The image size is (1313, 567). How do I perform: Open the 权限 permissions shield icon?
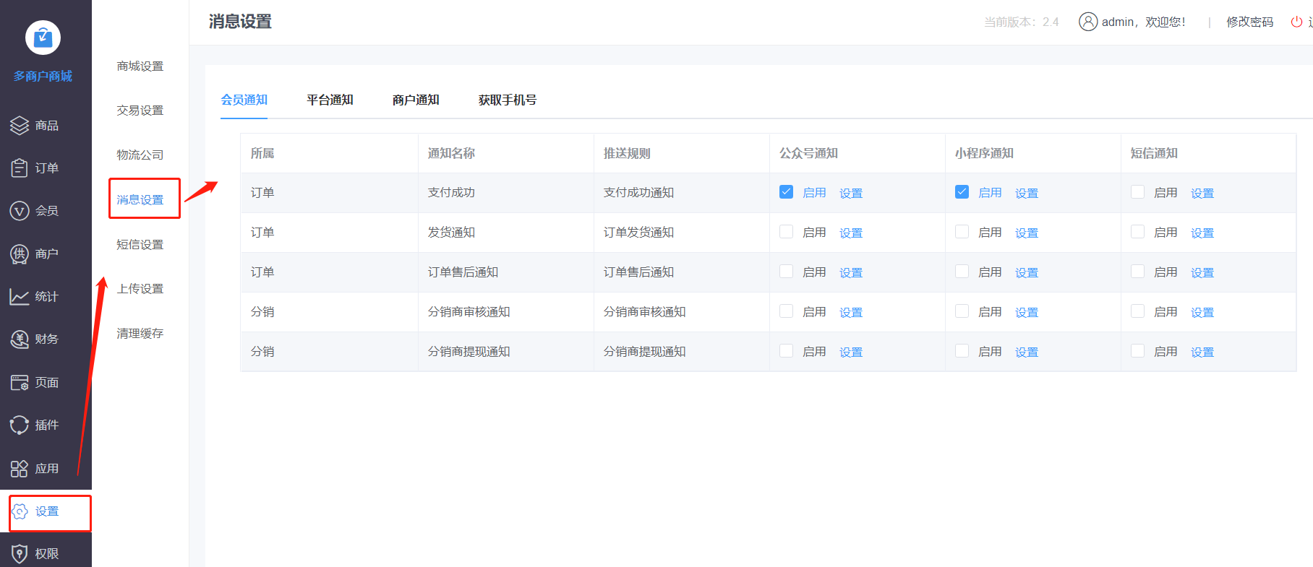[x=20, y=554]
